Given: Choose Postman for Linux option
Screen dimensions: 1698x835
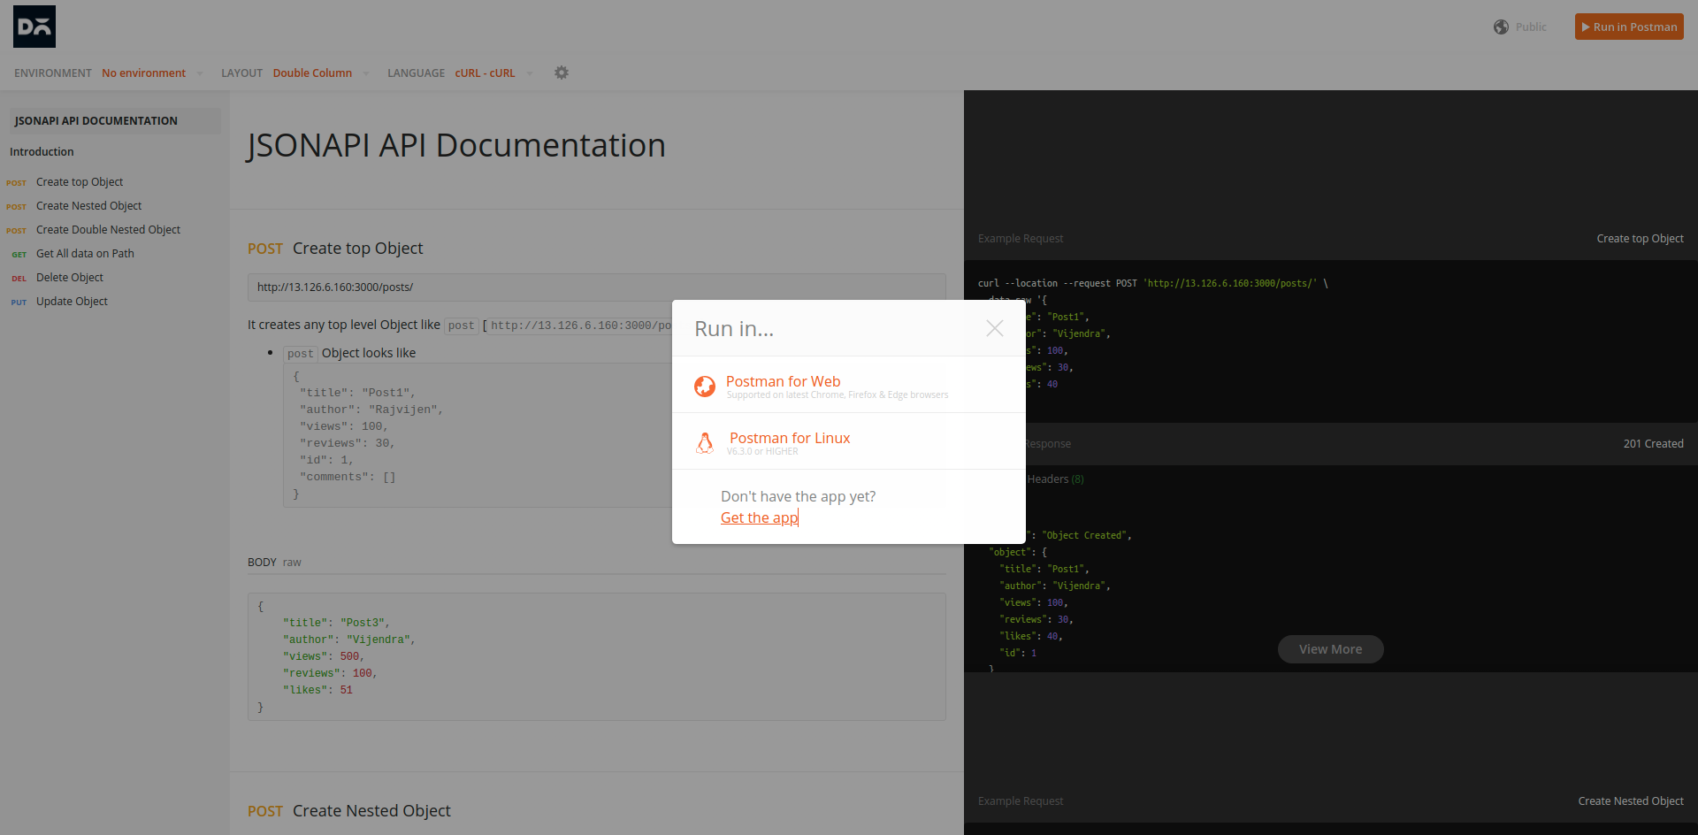Looking at the screenshot, I should (x=849, y=441).
